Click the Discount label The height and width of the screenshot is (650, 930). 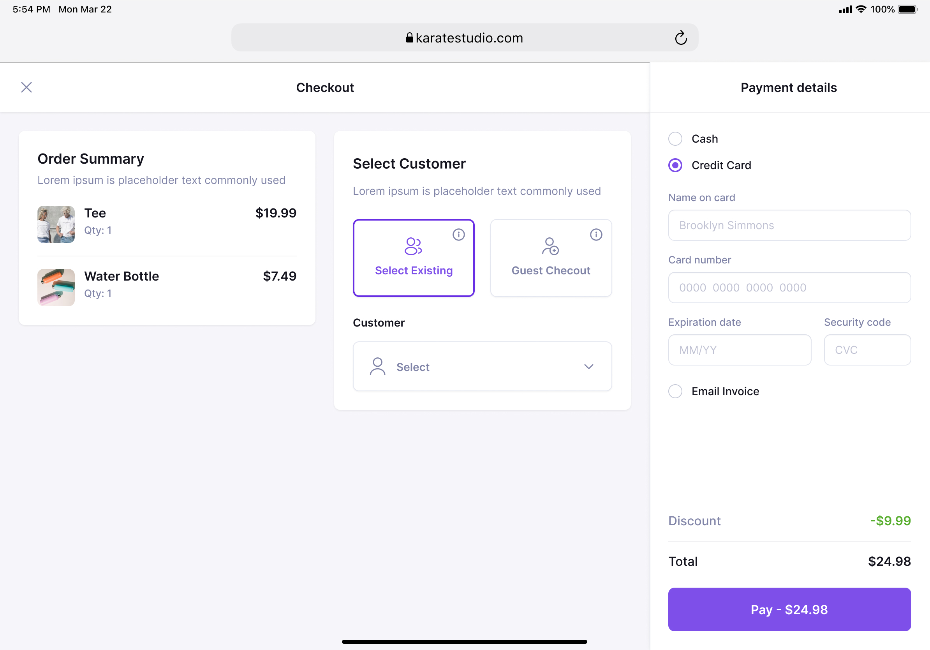tap(694, 520)
